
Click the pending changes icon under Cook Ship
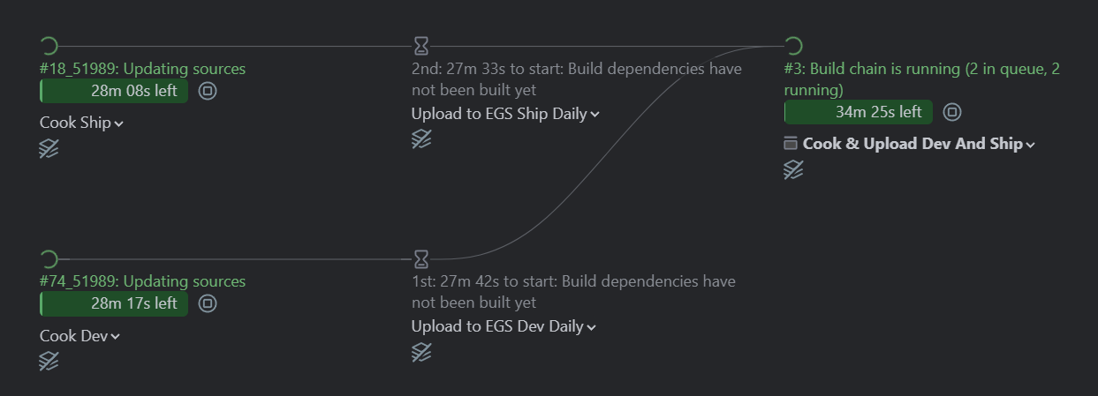[x=49, y=149]
